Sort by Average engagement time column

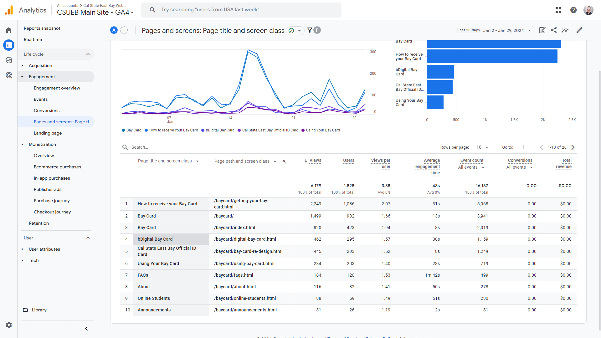tap(428, 166)
